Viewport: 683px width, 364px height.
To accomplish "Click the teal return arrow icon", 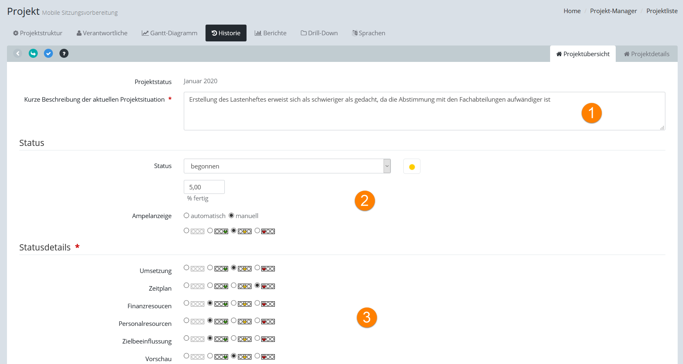I will (33, 53).
